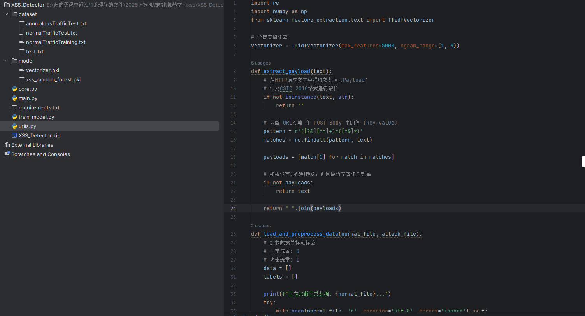The width and height of the screenshot is (585, 316).
Task: Select core.py in project tree
Action: 28,89
